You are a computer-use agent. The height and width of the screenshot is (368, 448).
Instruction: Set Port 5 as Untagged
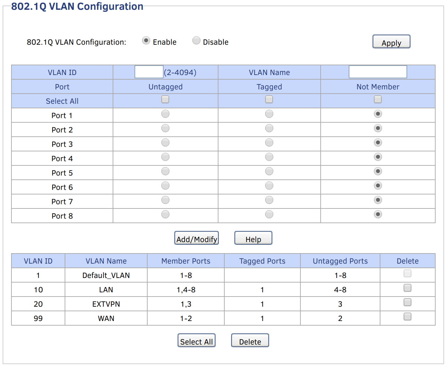(165, 171)
